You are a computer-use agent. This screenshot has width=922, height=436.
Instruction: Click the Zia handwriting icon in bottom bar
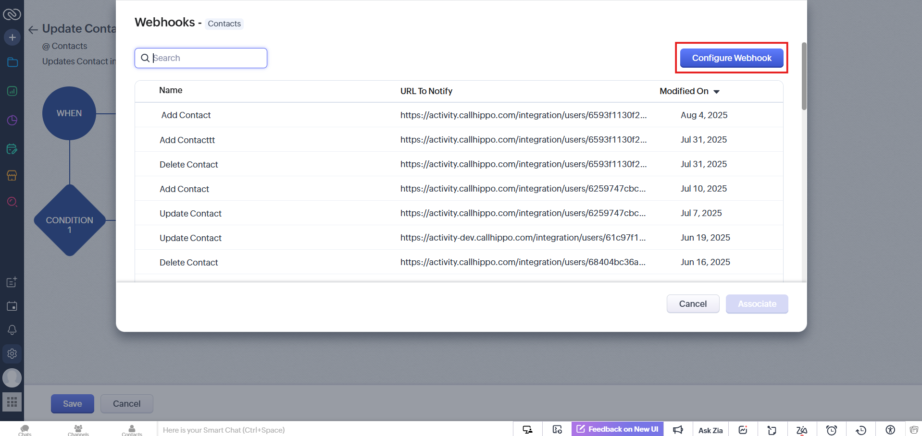coord(802,430)
